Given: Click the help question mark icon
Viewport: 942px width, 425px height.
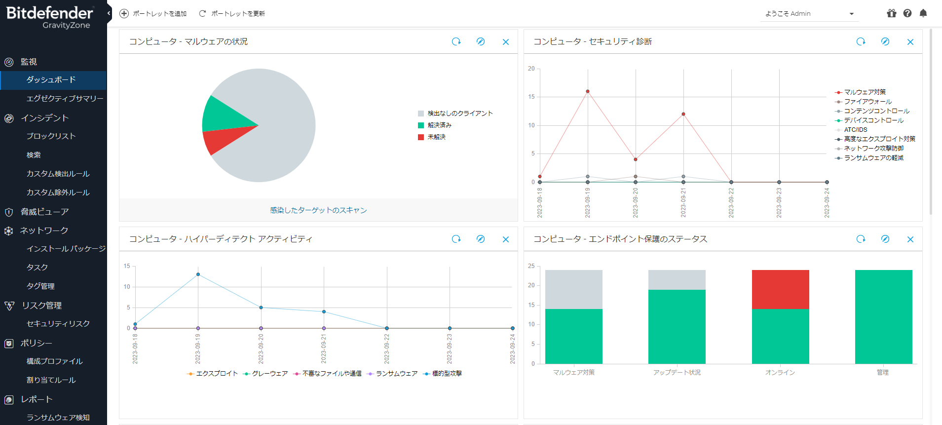Looking at the screenshot, I should click(x=907, y=13).
